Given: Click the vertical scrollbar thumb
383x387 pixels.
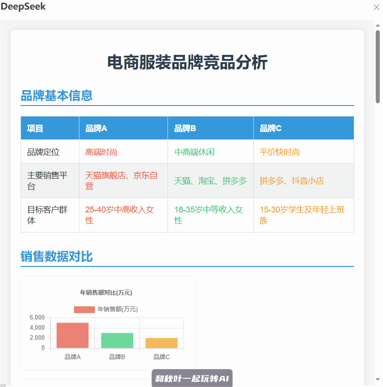Looking at the screenshot, I should pyautogui.click(x=378, y=66).
